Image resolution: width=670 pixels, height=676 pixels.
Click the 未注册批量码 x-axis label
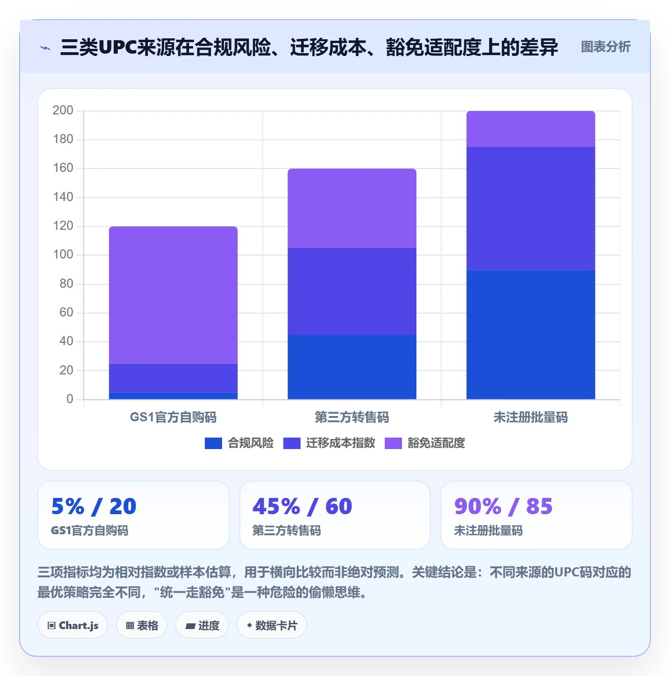pos(531,417)
